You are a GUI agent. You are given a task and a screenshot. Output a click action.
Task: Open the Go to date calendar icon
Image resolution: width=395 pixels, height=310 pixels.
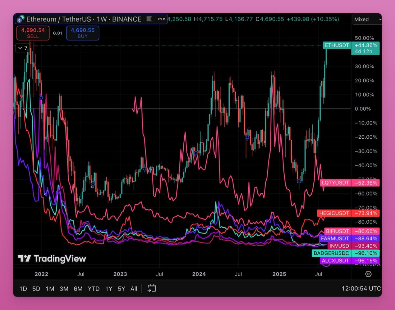click(151, 289)
